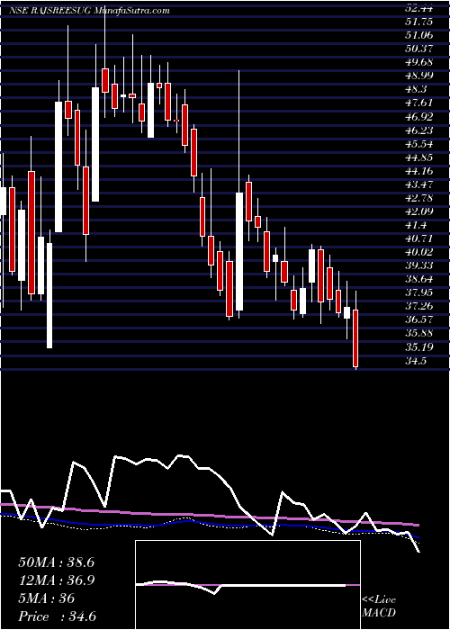Click the <<Live MACD label
450x630 pixels.
tap(379, 607)
